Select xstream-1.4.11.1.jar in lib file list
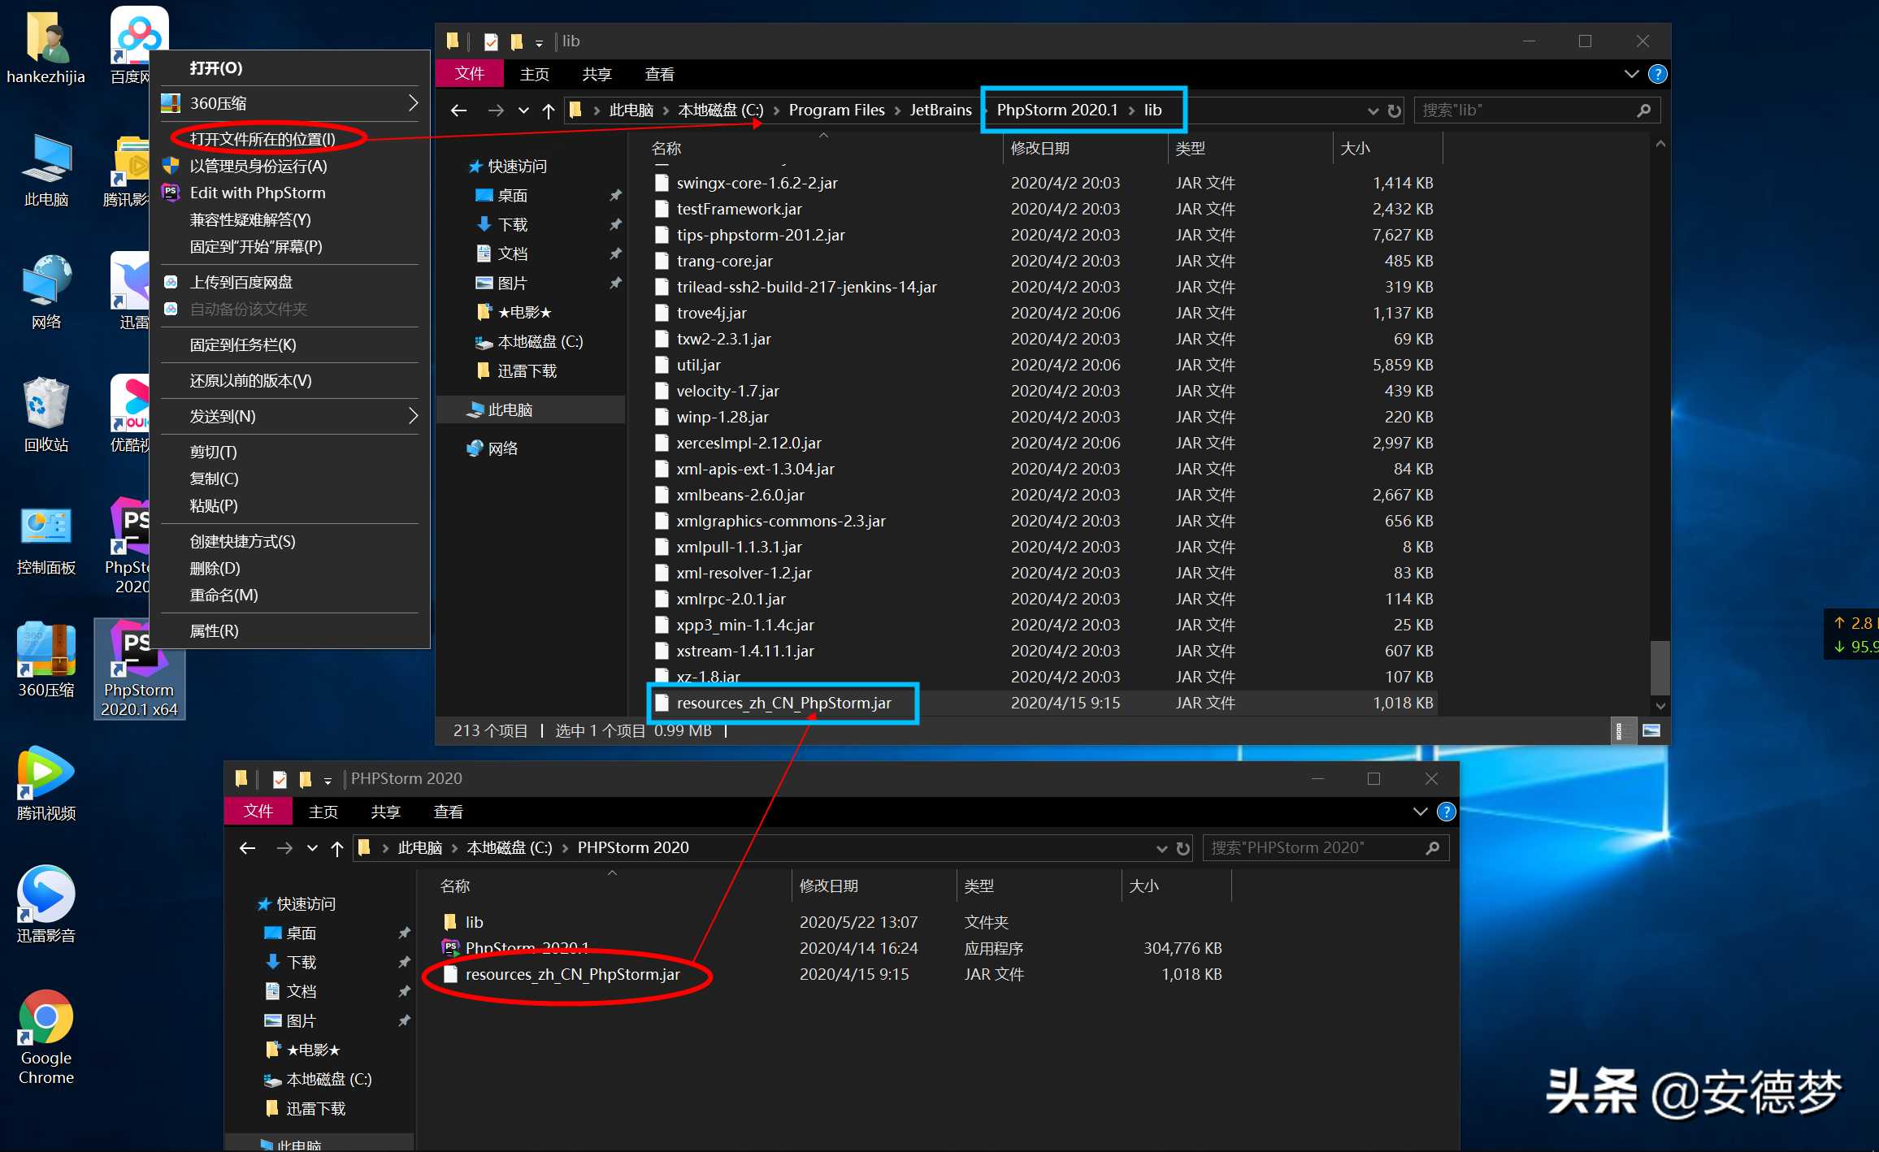The width and height of the screenshot is (1879, 1152). pyautogui.click(x=1044, y=651)
